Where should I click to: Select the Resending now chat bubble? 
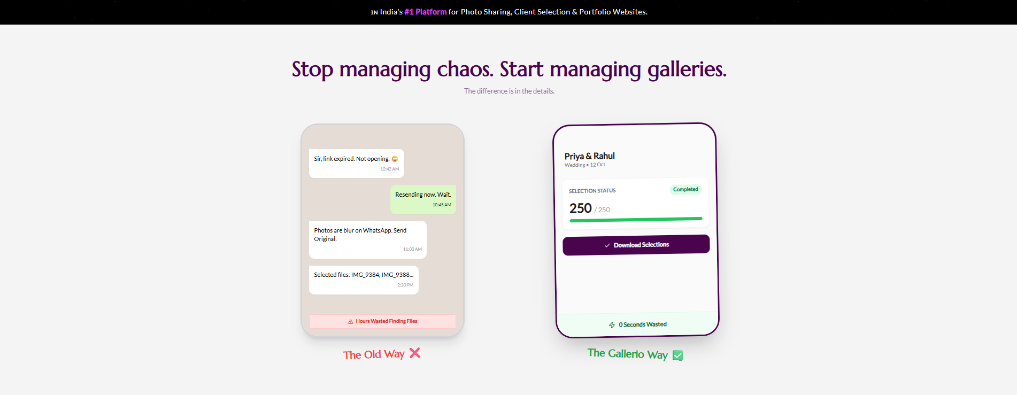point(423,199)
